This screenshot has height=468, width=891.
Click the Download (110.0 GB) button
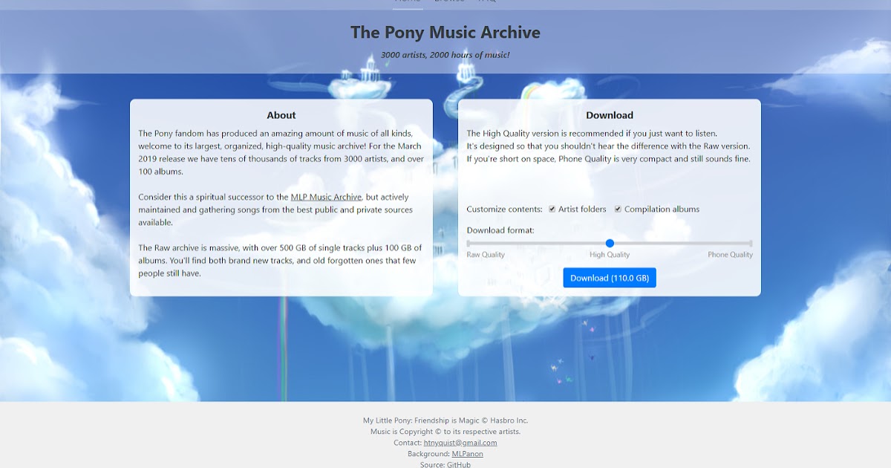[x=610, y=278]
